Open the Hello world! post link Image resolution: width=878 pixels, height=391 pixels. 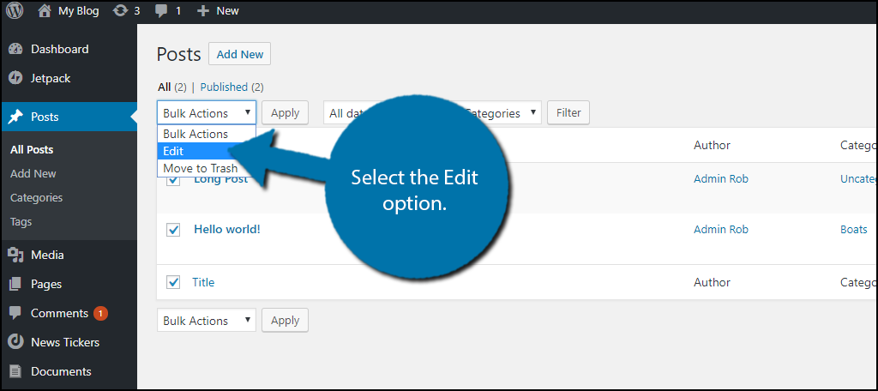226,229
